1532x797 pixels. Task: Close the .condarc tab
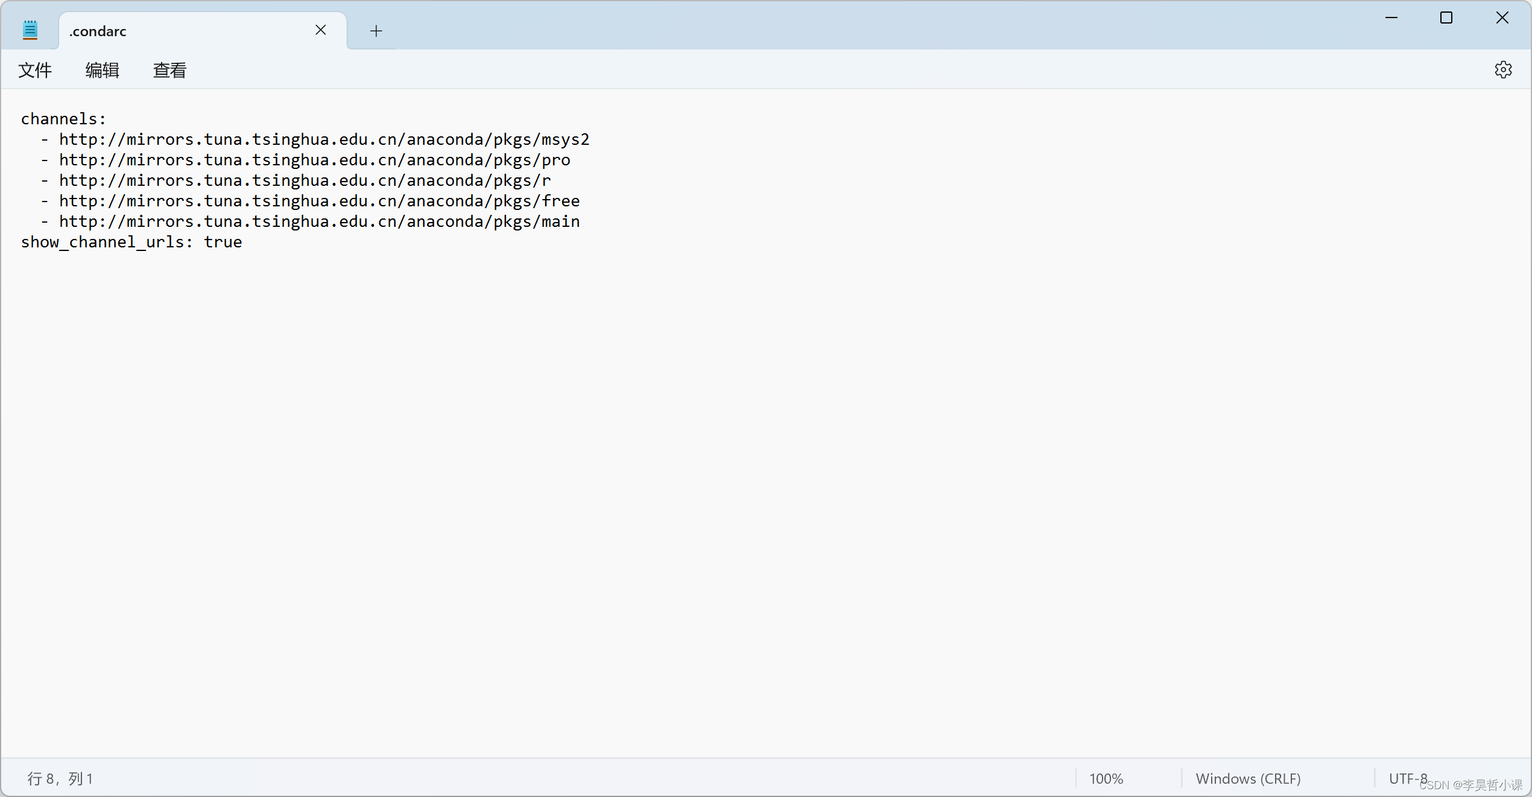(320, 30)
